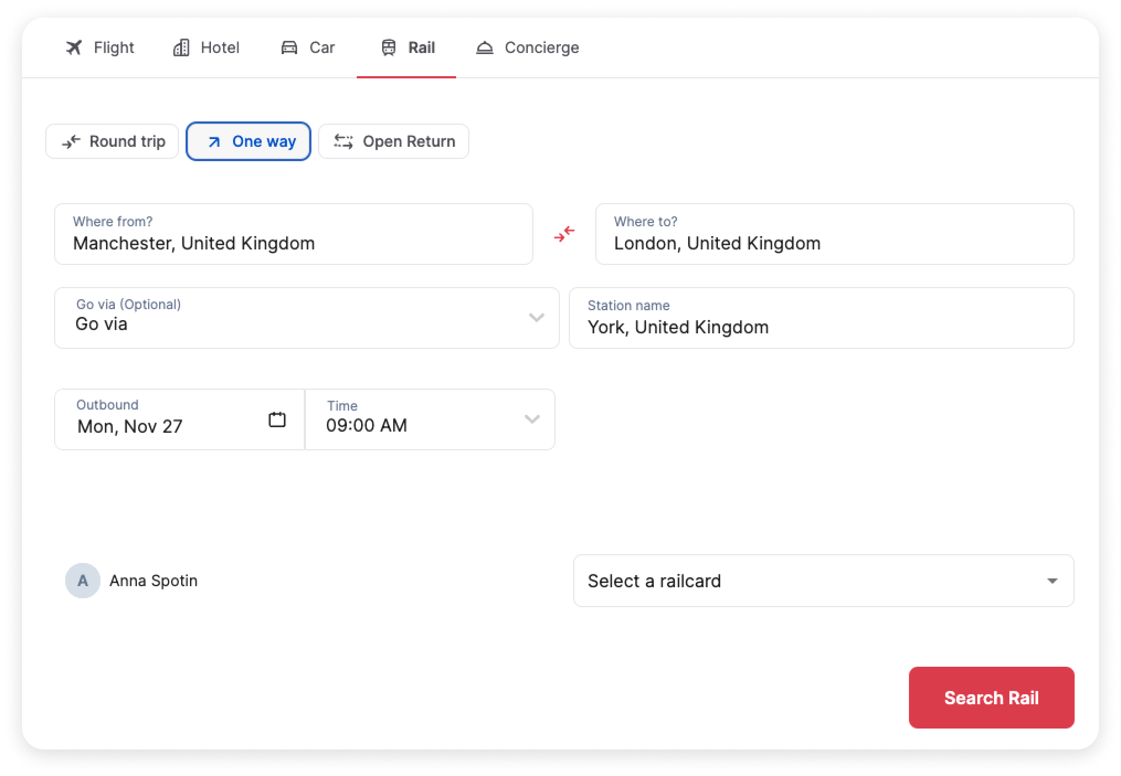Click the building icon on the Hotel tab
Screen dimensions: 1121x776
[181, 47]
